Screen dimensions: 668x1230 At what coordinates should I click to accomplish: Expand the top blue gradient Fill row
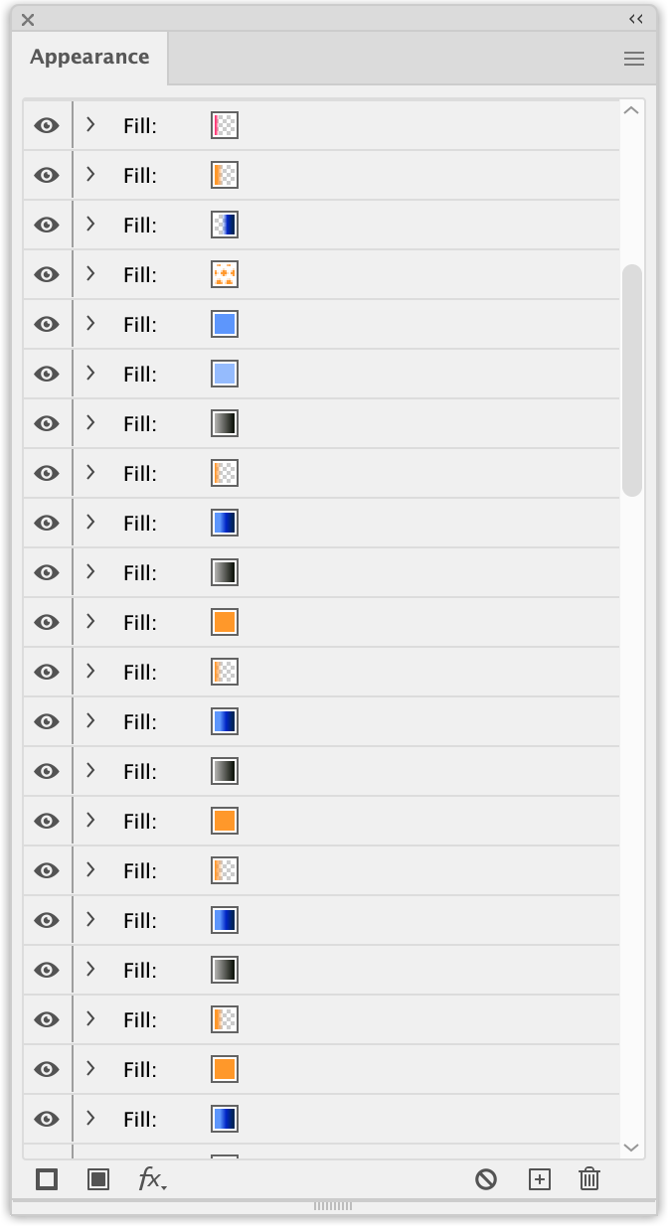pyautogui.click(x=90, y=225)
